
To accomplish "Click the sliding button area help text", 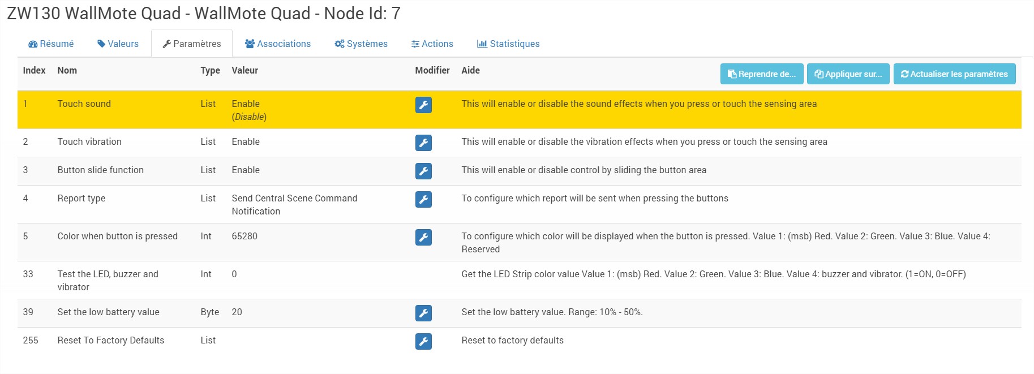I will click(x=583, y=170).
